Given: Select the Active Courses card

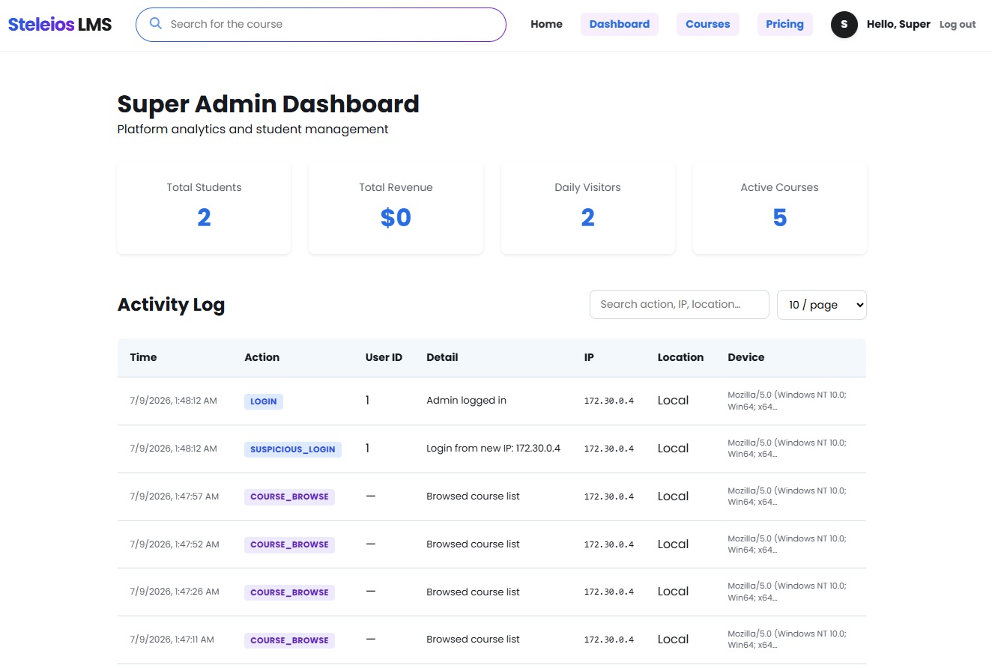Looking at the screenshot, I should tap(780, 207).
